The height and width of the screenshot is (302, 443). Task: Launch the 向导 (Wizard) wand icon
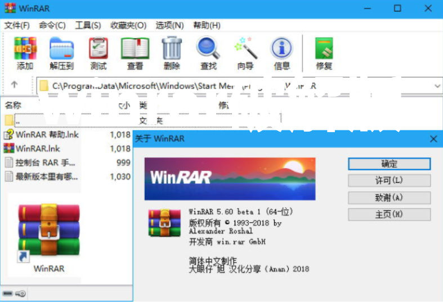click(245, 48)
